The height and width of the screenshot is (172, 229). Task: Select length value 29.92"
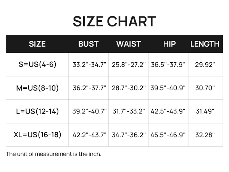coord(205,65)
